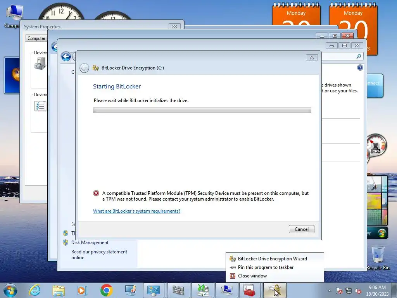Click the BitLocker key icon in title
The height and width of the screenshot is (298, 397).
point(95,68)
